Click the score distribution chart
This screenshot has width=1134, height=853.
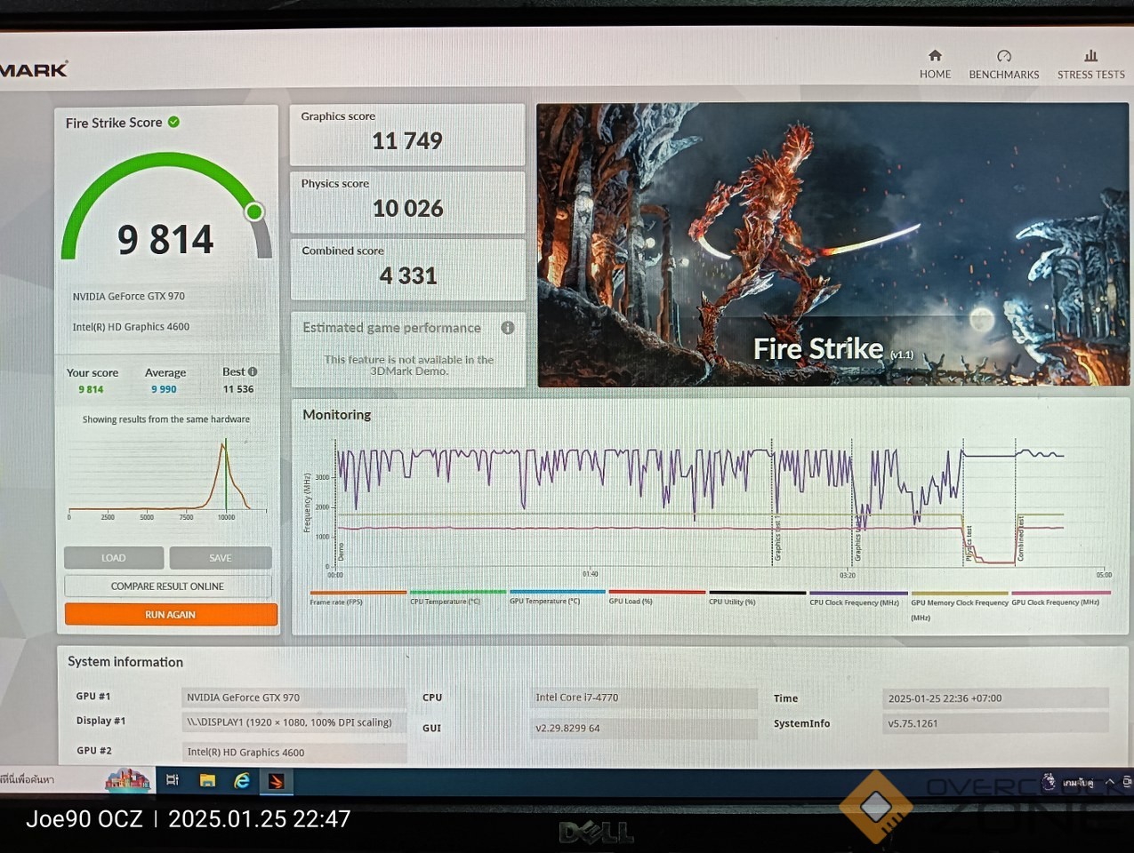pyautogui.click(x=167, y=478)
